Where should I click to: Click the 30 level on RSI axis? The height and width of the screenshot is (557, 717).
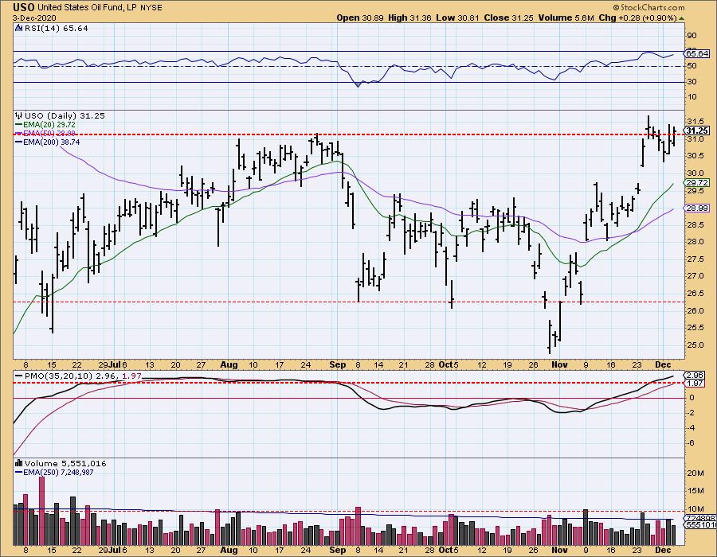pos(692,82)
